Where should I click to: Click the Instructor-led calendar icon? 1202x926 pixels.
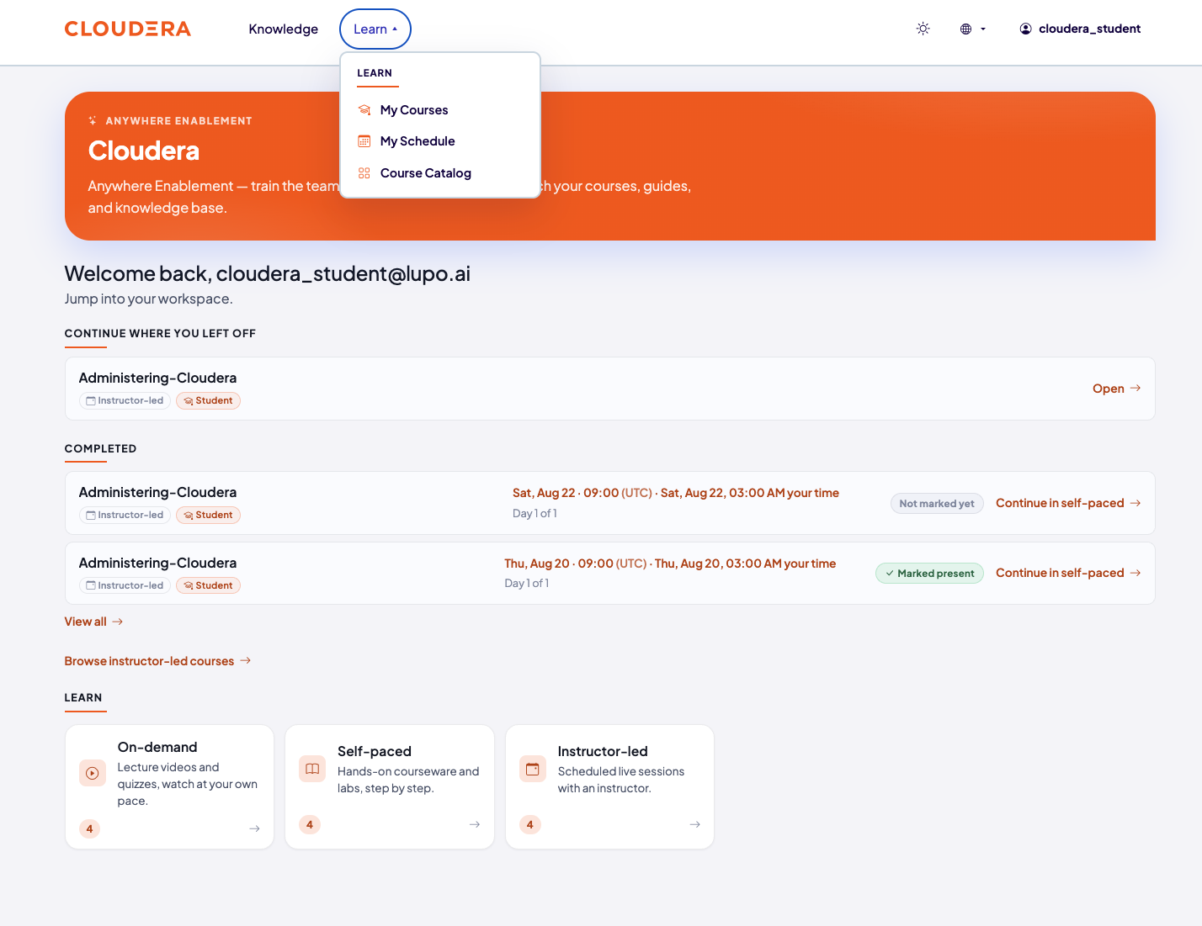(533, 769)
